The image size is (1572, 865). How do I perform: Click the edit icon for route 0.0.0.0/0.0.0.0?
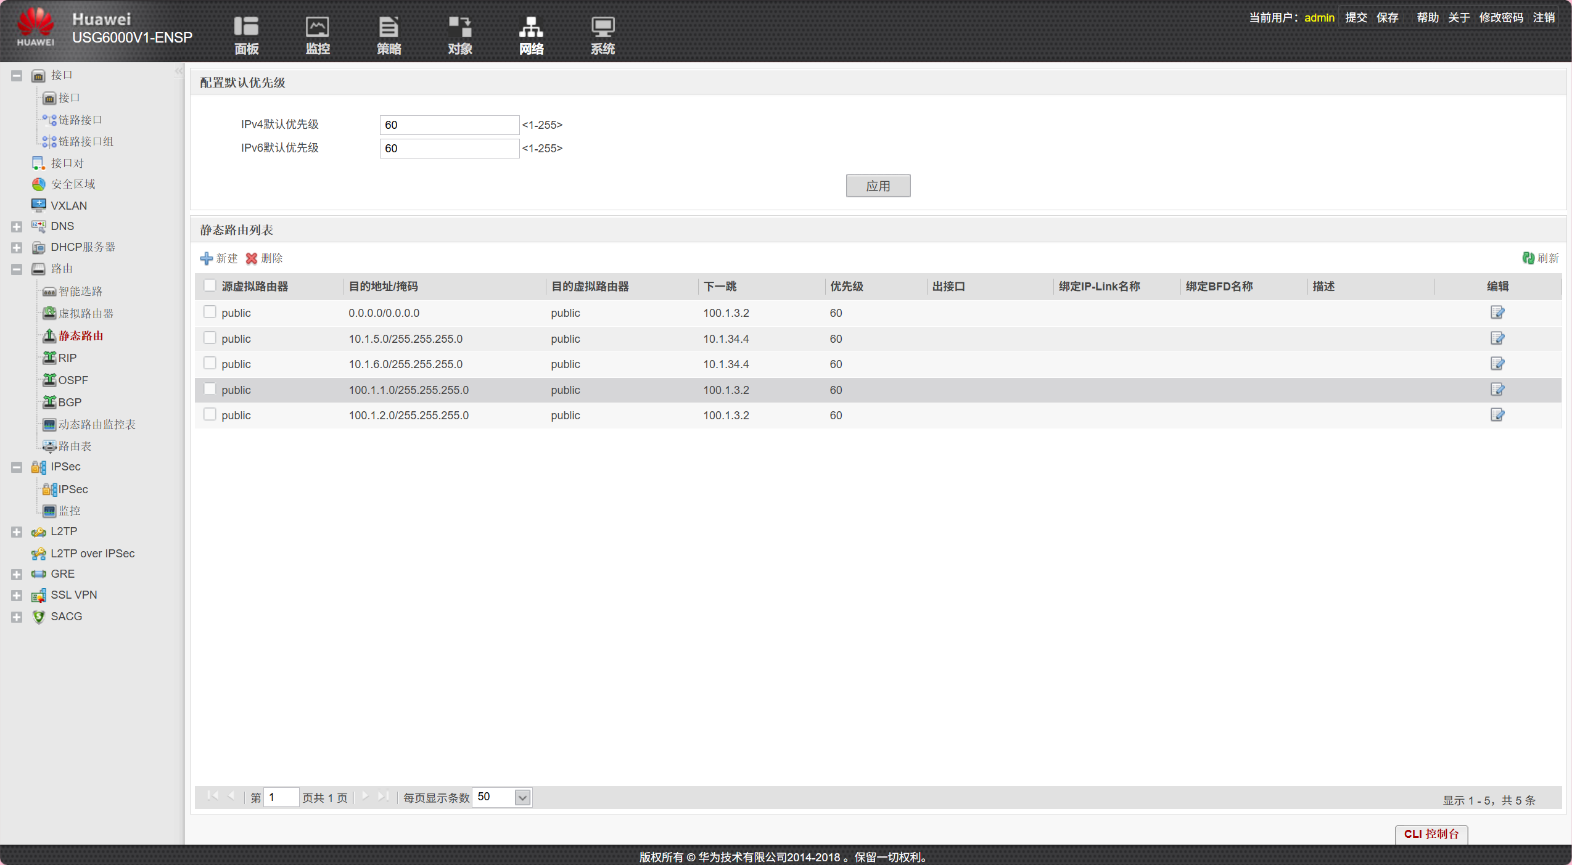[x=1497, y=313]
